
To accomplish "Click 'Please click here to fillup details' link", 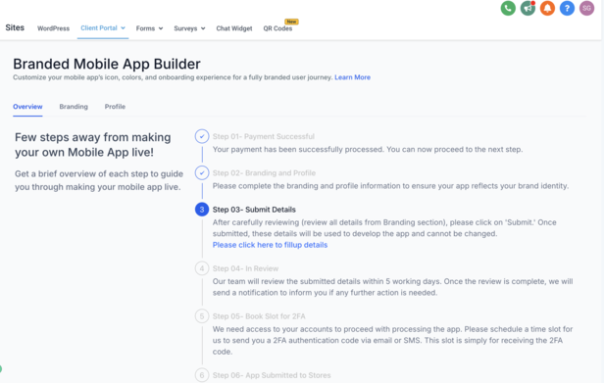I will (x=270, y=245).
